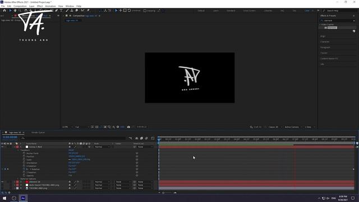Open the Character panel

pos(325,42)
